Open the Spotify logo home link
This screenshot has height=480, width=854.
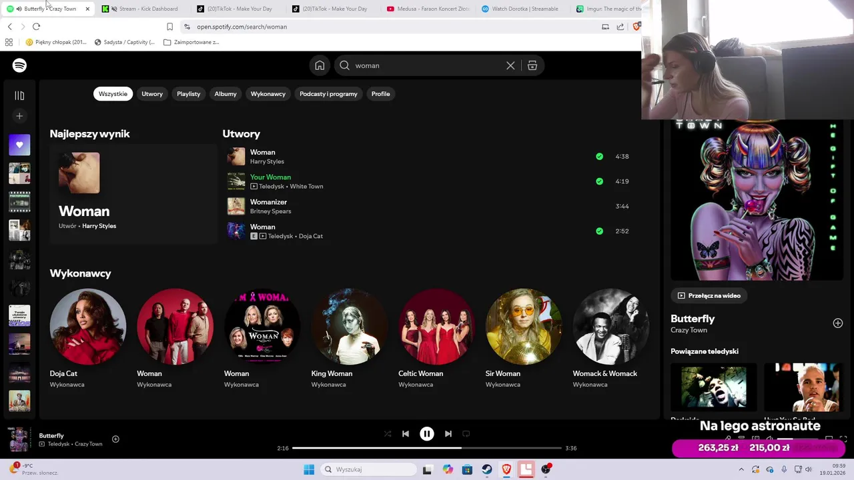(19, 65)
